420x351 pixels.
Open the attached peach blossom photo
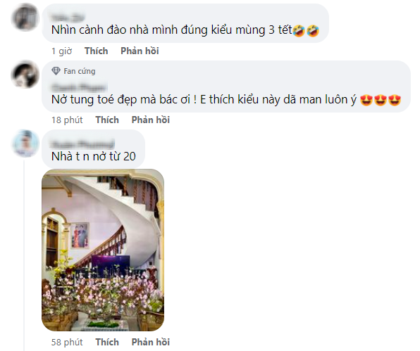tap(103, 250)
